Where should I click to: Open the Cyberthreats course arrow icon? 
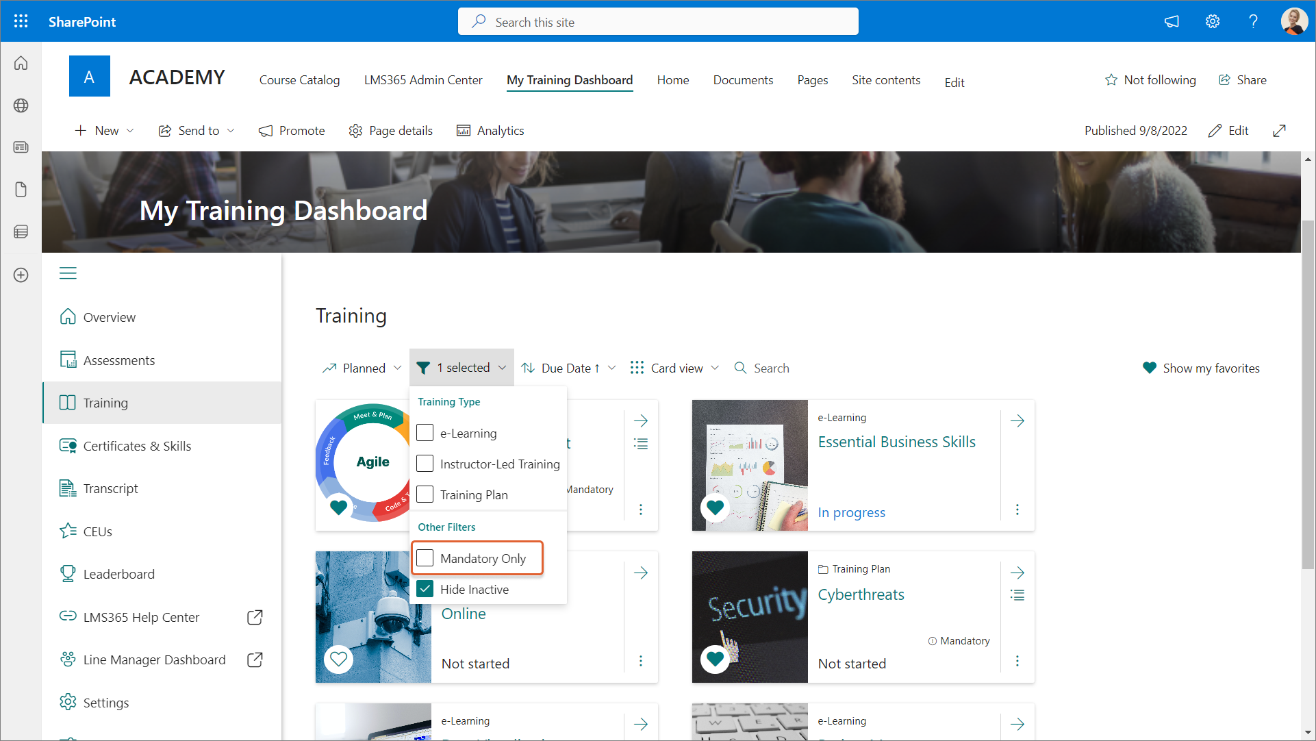[x=1017, y=573]
